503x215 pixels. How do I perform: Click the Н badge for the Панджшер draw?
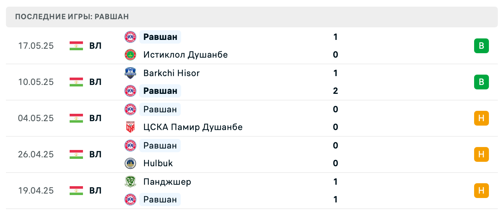pyautogui.click(x=481, y=191)
